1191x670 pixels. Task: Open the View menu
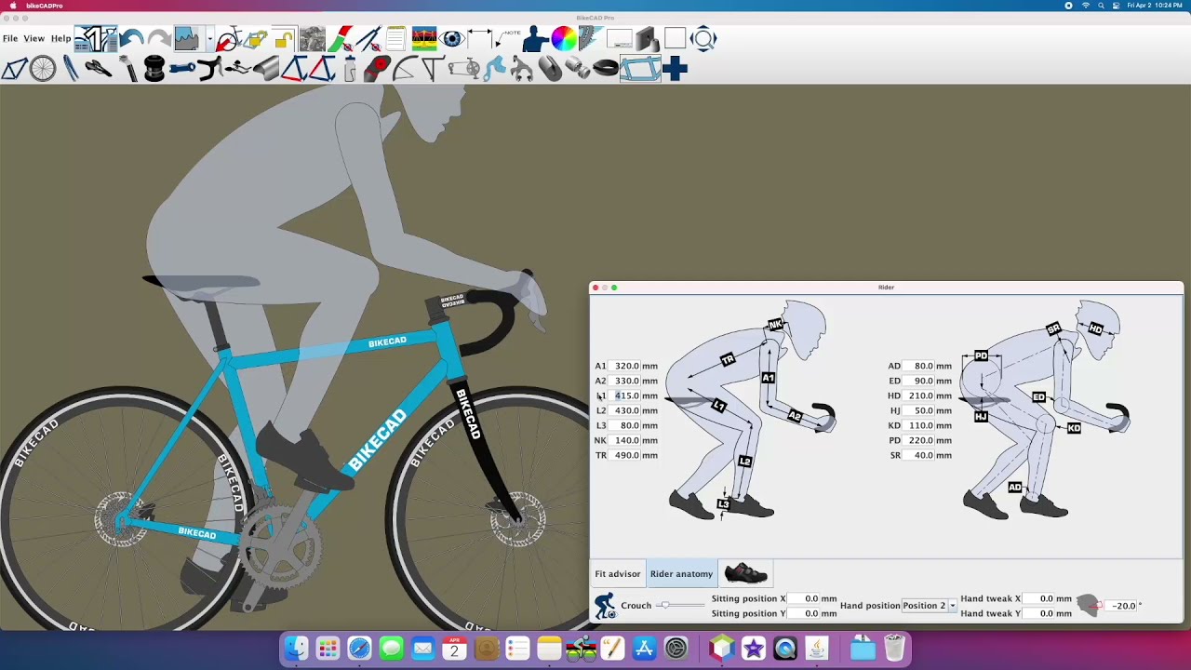coord(33,39)
